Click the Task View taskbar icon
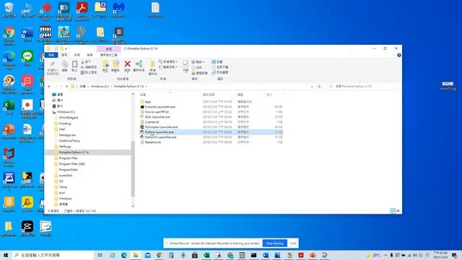This screenshot has width=462, height=260. point(100,255)
